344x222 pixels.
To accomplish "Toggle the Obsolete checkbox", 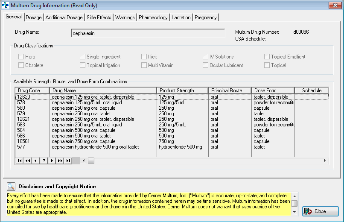I will tap(21, 65).
